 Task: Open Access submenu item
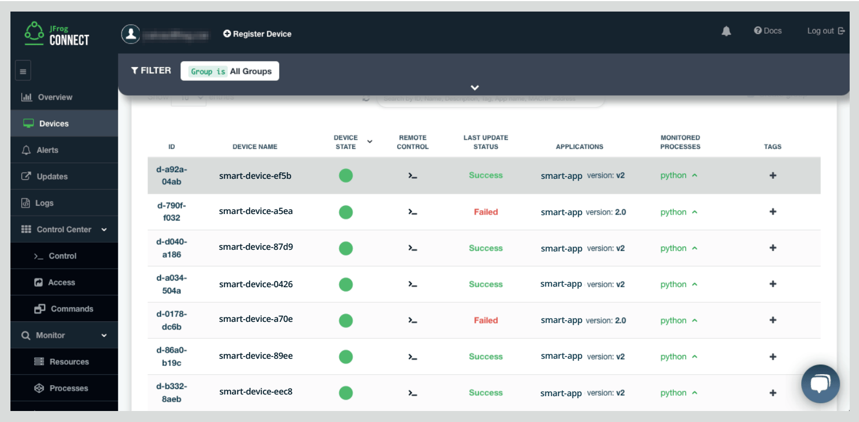click(x=64, y=282)
